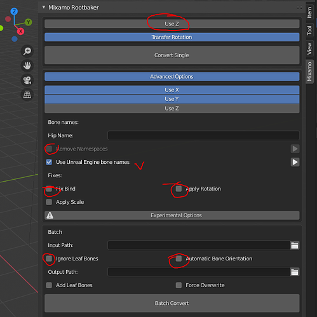Viewport: 317px width, 317px height.
Task: Collapse the Mixamo Rootbaker panel
Action: pos(44,8)
